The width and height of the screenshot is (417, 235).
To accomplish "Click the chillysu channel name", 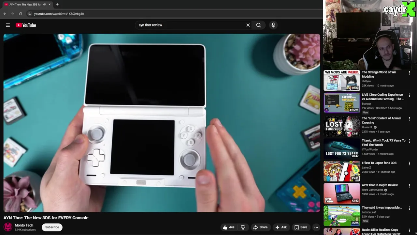I will (366, 81).
